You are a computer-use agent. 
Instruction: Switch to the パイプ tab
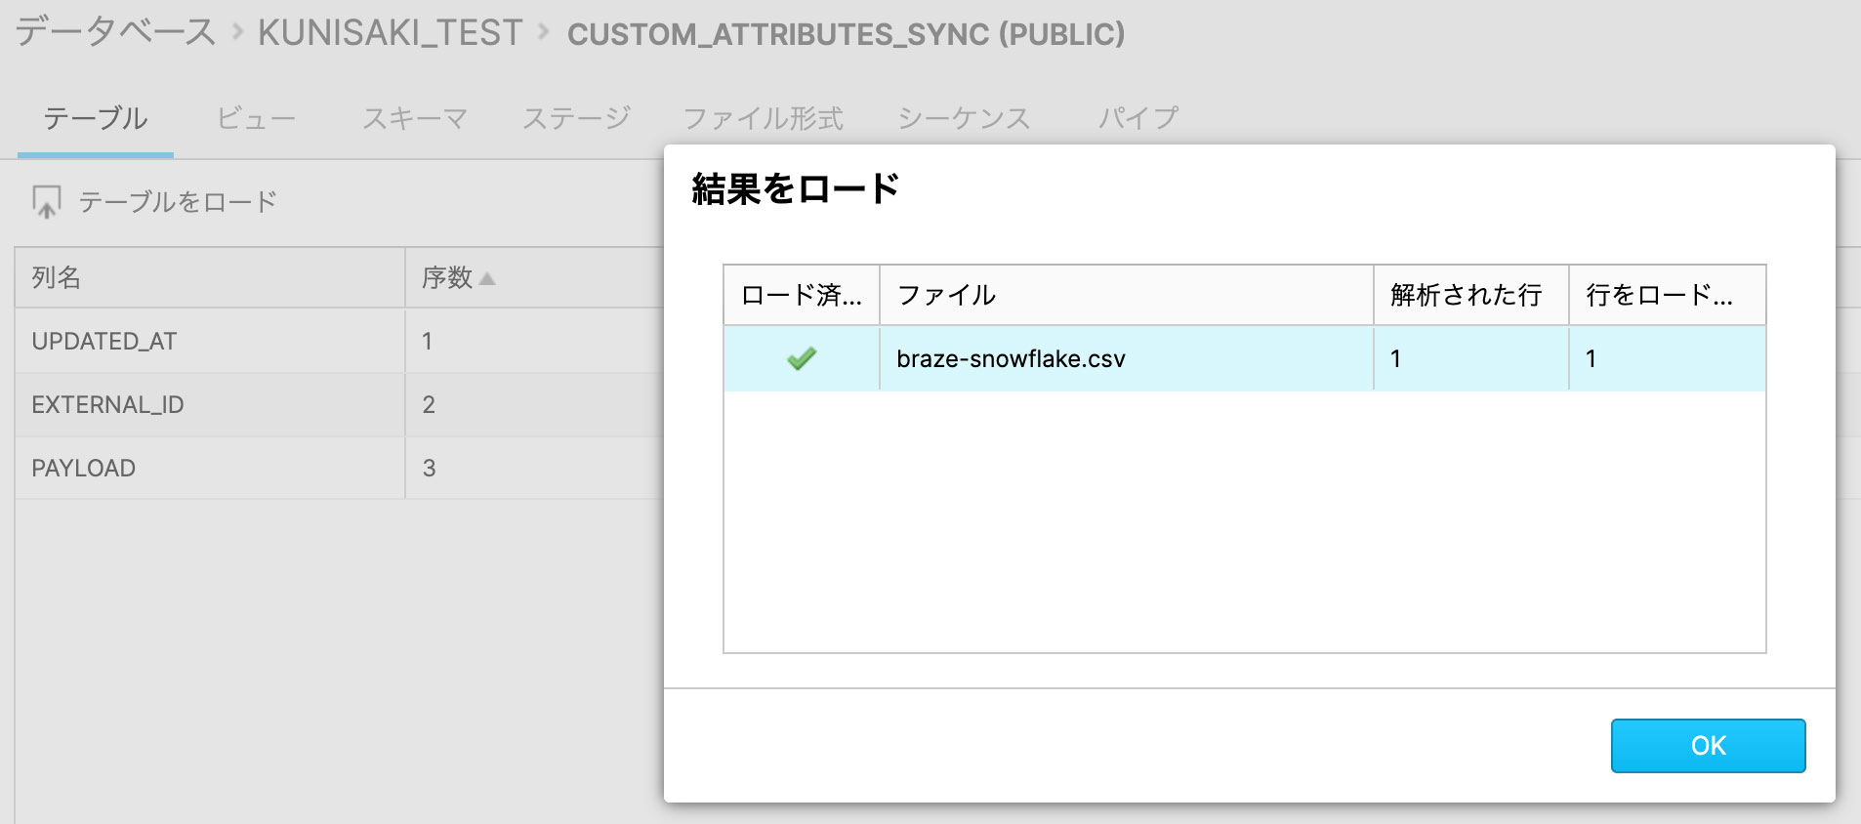point(1137,119)
